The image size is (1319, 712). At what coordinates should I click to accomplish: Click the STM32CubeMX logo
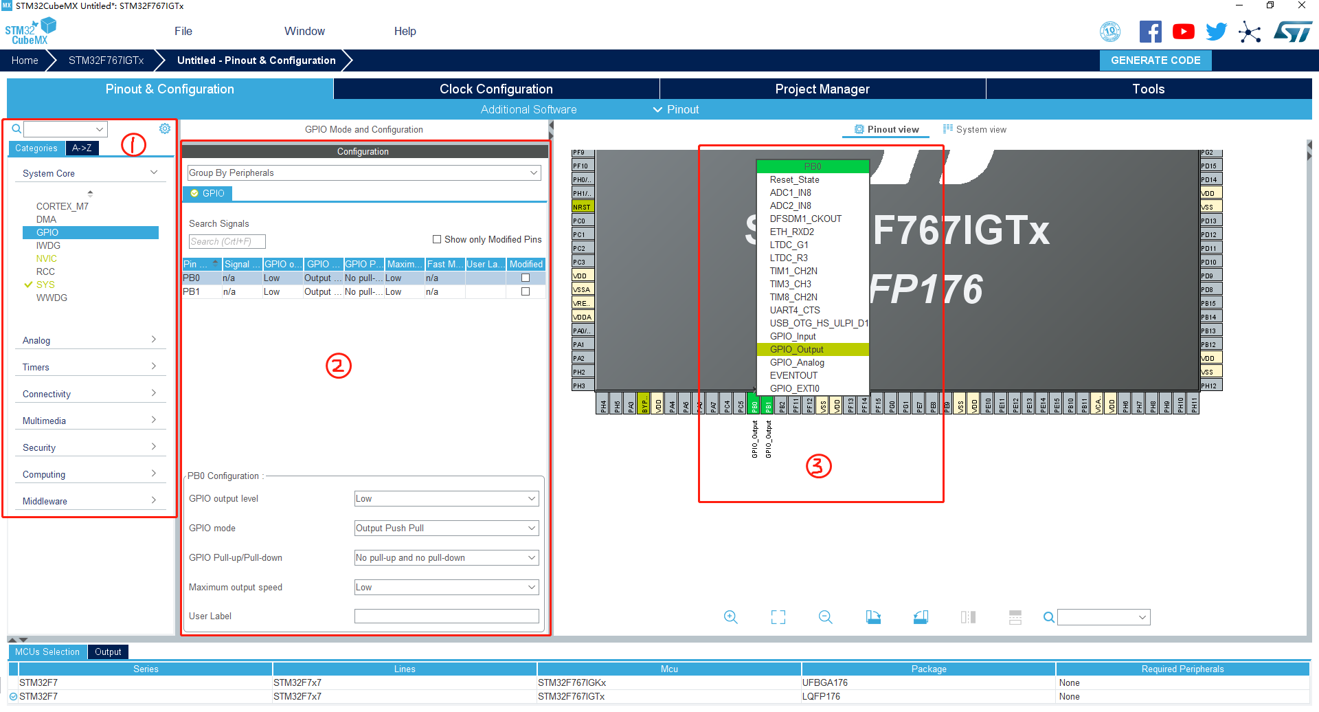(30, 32)
